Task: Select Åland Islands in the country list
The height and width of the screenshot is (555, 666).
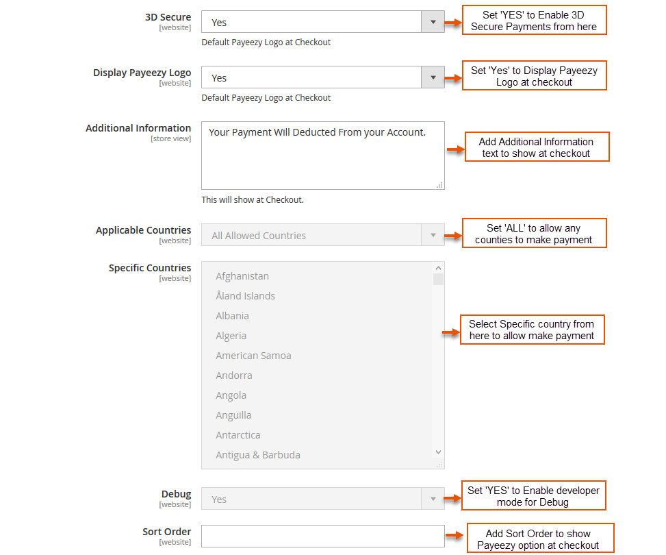Action: (x=244, y=295)
